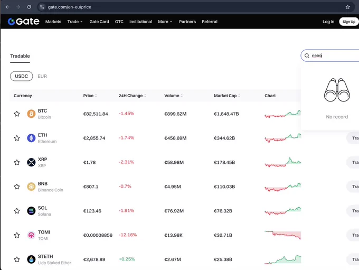Click Log In
The height and width of the screenshot is (270, 359).
click(x=328, y=22)
